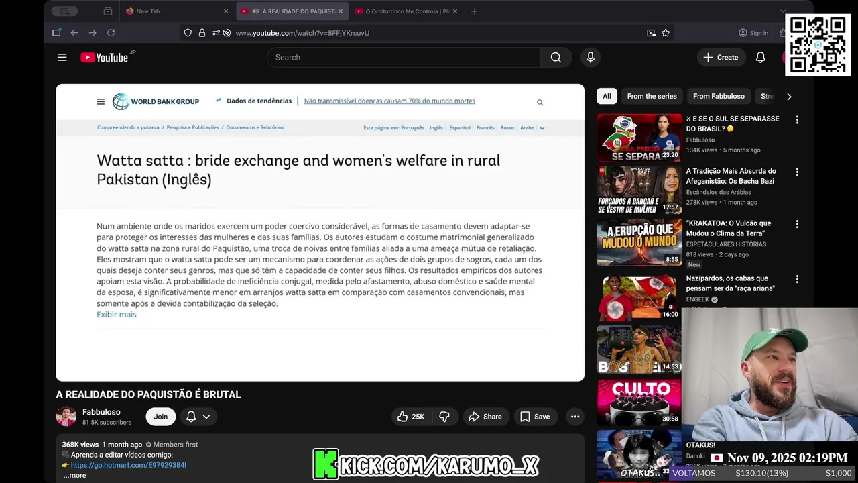This screenshot has height=483, width=858.
Task: Open the go.hotmart.com description link
Action: pos(129,465)
